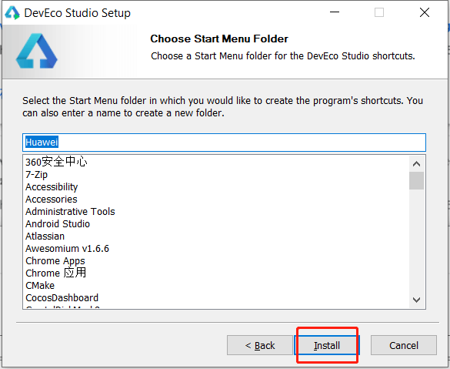Pick the CMake folder entry
This screenshot has width=450, height=369.
(x=40, y=286)
